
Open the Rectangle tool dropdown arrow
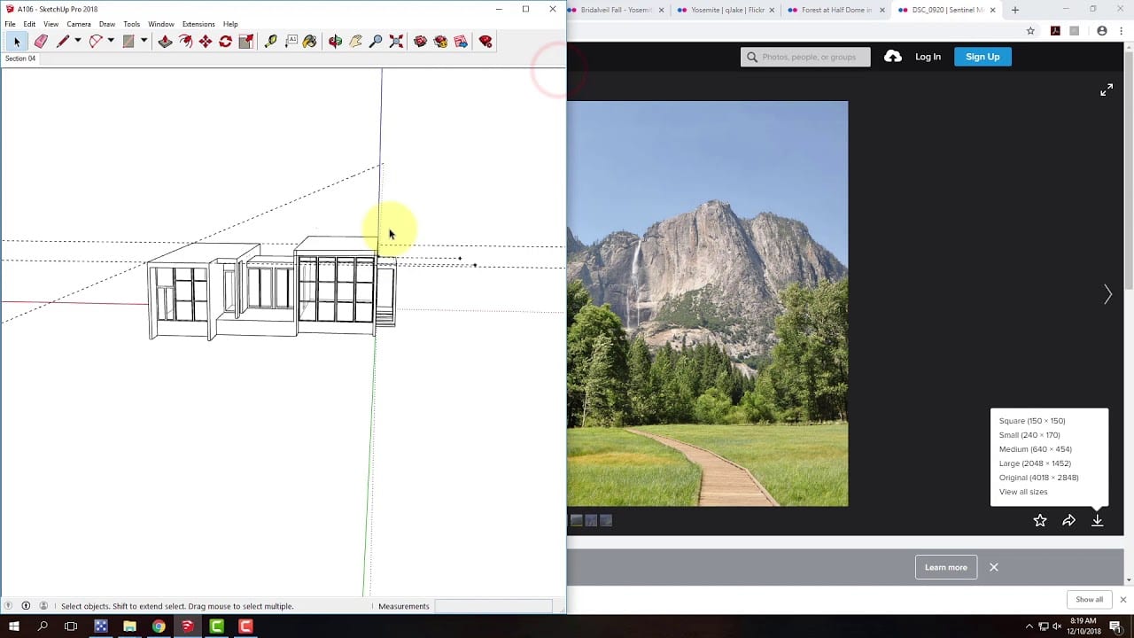point(144,41)
